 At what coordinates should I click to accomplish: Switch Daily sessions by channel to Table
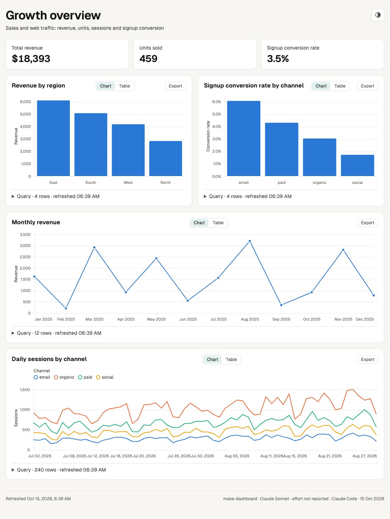[x=231, y=360]
